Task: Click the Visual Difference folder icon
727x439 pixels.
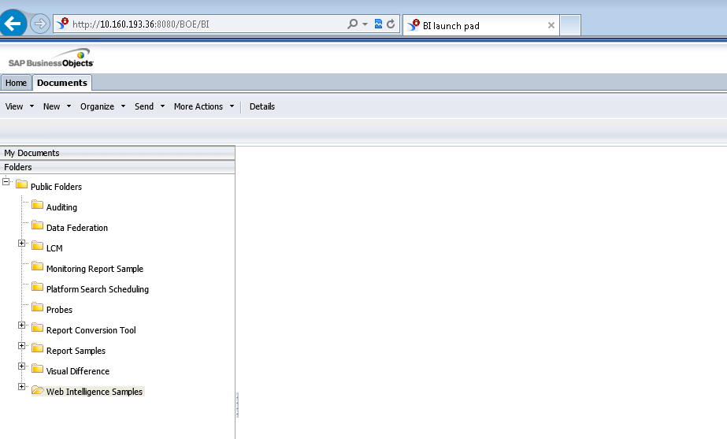Action: (x=37, y=369)
